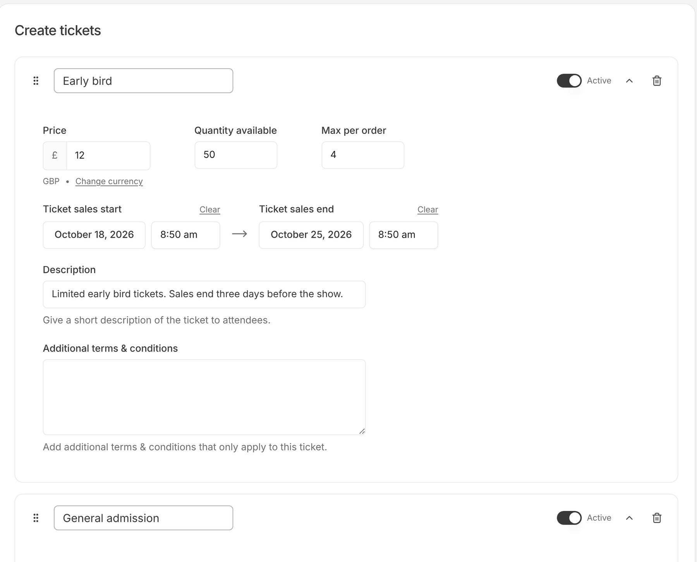The height and width of the screenshot is (562, 697).
Task: Click the Ticket sales end label
Action: click(x=296, y=209)
